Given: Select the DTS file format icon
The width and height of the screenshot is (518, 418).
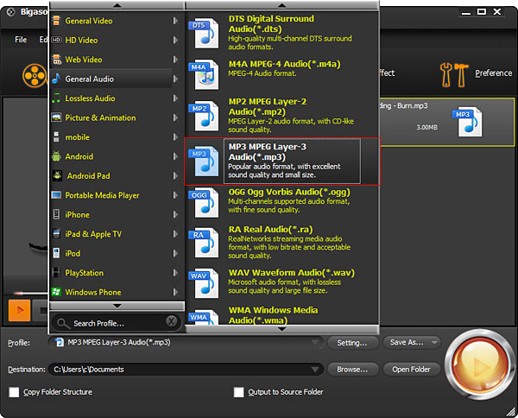Looking at the screenshot, I should (204, 34).
